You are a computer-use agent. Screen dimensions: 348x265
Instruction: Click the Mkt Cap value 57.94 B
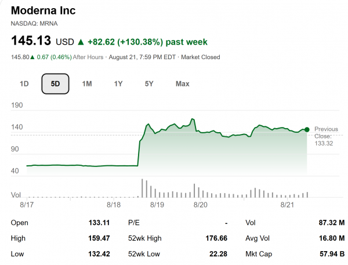(x=332, y=254)
